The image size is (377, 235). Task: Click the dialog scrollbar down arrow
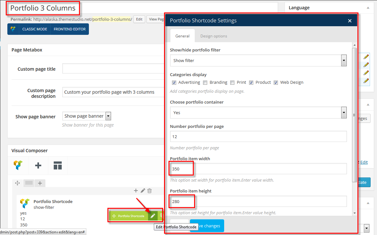[x=355, y=213]
